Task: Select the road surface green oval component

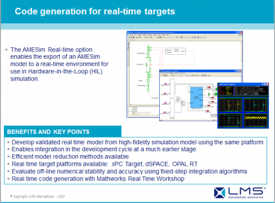Action: pyautogui.click(x=148, y=90)
